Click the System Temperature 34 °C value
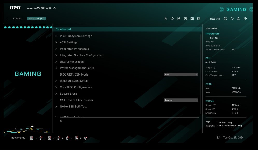Viewport: 258px width, 150px height. click(234, 50)
